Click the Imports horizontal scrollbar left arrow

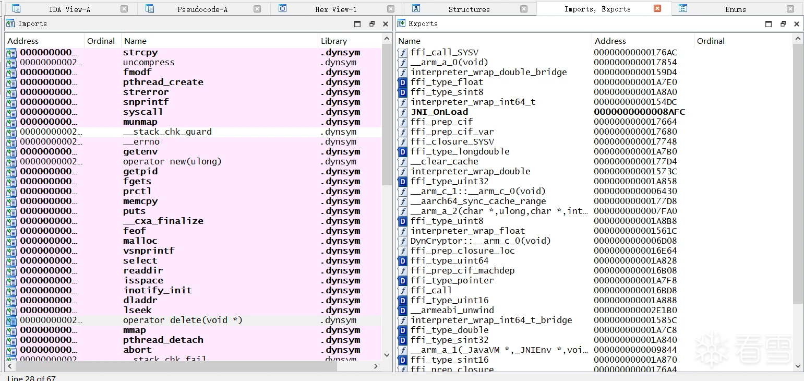point(10,366)
